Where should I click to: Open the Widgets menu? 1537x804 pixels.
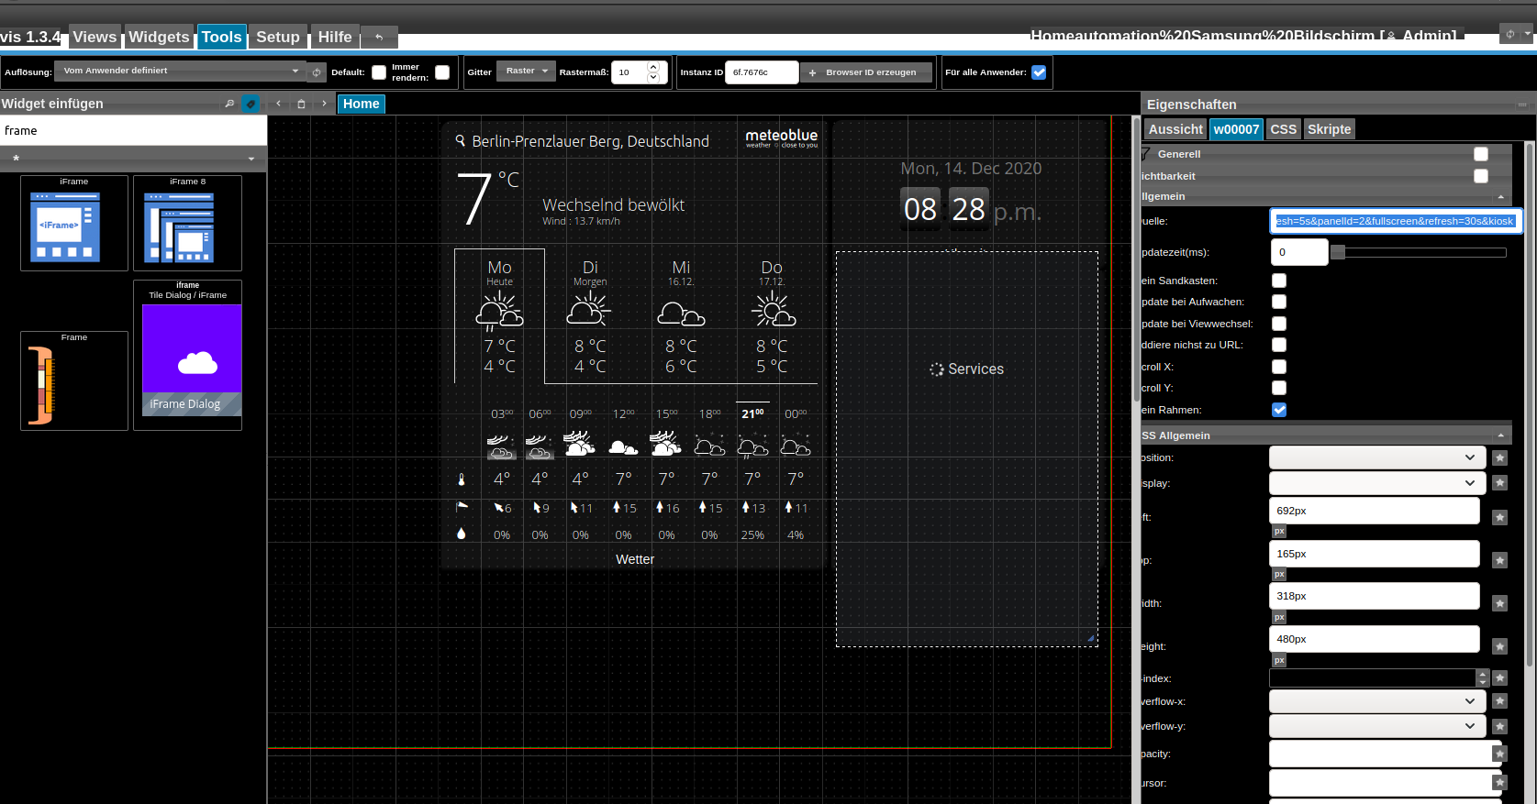[x=159, y=37]
